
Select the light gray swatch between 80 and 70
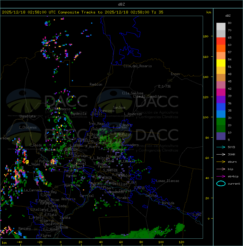(221, 27)
